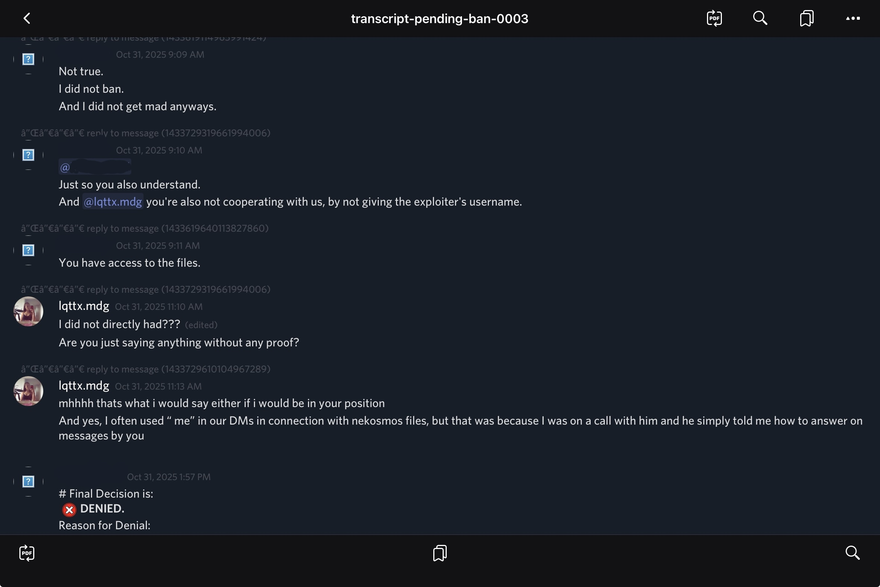Click the document title transcript-pending-ban-0003
Viewport: 880px width, 587px height.
(440, 18)
